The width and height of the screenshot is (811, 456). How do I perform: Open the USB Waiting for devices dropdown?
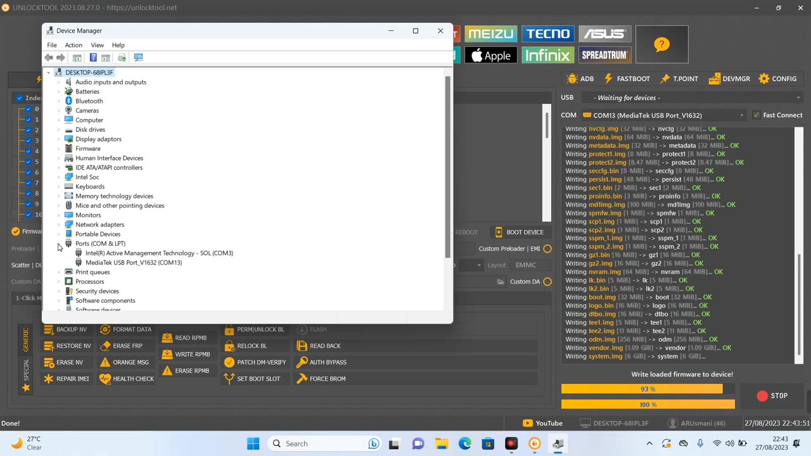point(693,98)
